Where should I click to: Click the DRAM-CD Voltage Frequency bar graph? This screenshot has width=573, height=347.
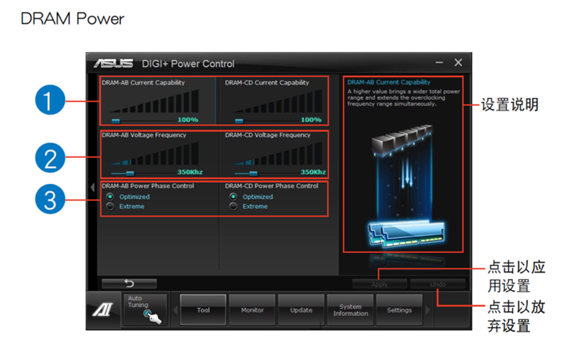tap(278, 153)
